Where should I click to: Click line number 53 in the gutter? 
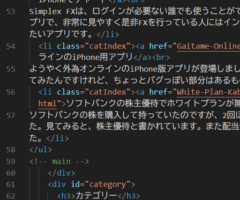[11, 12]
